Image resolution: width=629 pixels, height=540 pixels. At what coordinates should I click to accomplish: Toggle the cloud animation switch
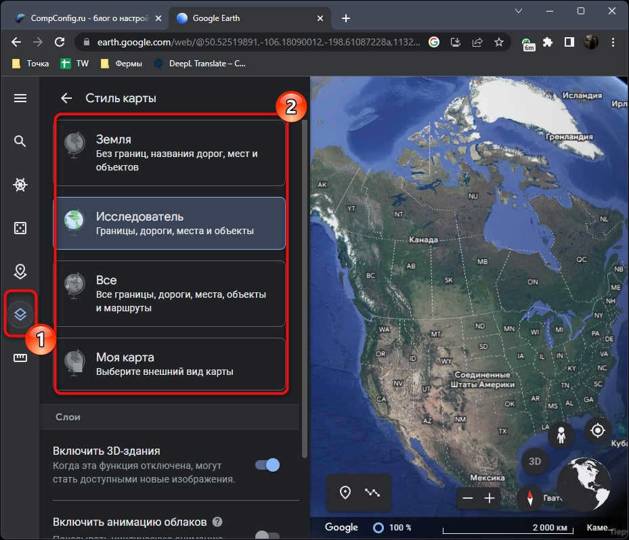[x=267, y=535]
